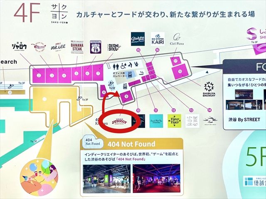Select the large pink area number 18
This screenshot has height=199, width=266.
click(x=180, y=72)
